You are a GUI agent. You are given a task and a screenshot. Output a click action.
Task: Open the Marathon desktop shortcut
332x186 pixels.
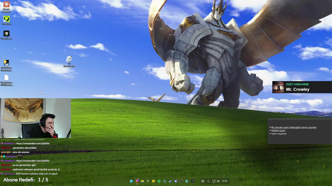click(x=6, y=20)
